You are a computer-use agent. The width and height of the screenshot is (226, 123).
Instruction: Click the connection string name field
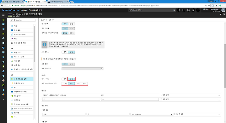coord(64,114)
